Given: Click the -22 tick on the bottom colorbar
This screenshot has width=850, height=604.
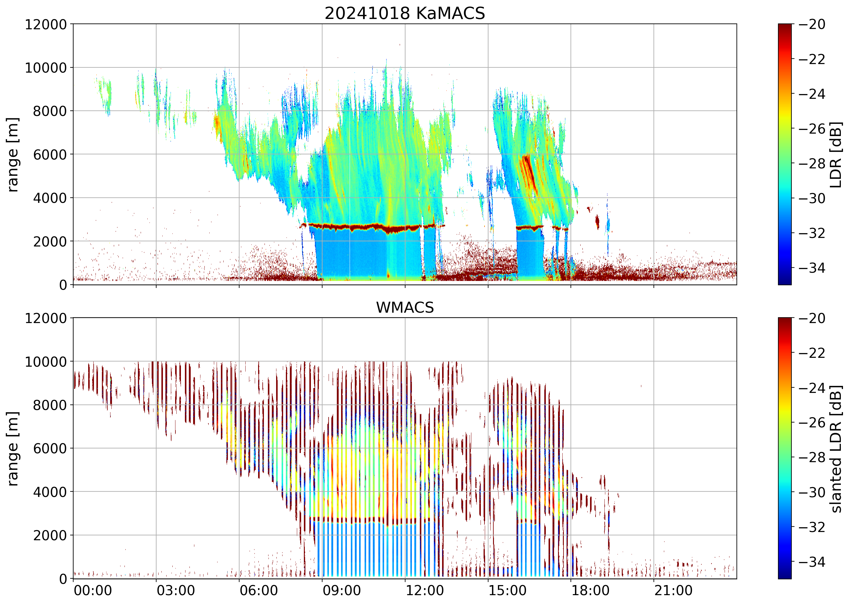Looking at the screenshot, I should (x=811, y=353).
